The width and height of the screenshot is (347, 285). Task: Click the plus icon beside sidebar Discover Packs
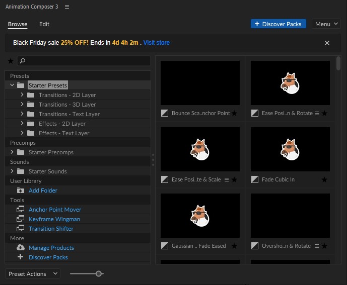click(20, 257)
